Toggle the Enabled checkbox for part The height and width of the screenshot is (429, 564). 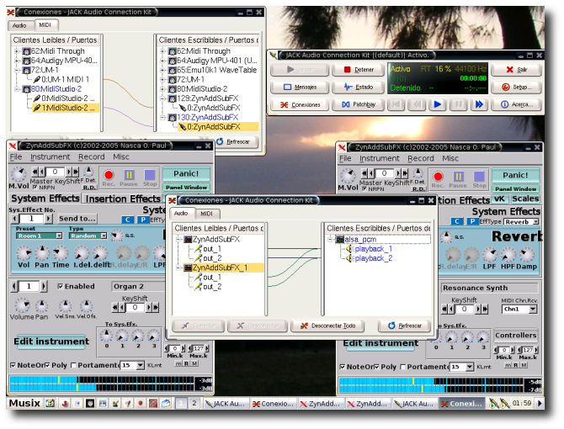60,286
